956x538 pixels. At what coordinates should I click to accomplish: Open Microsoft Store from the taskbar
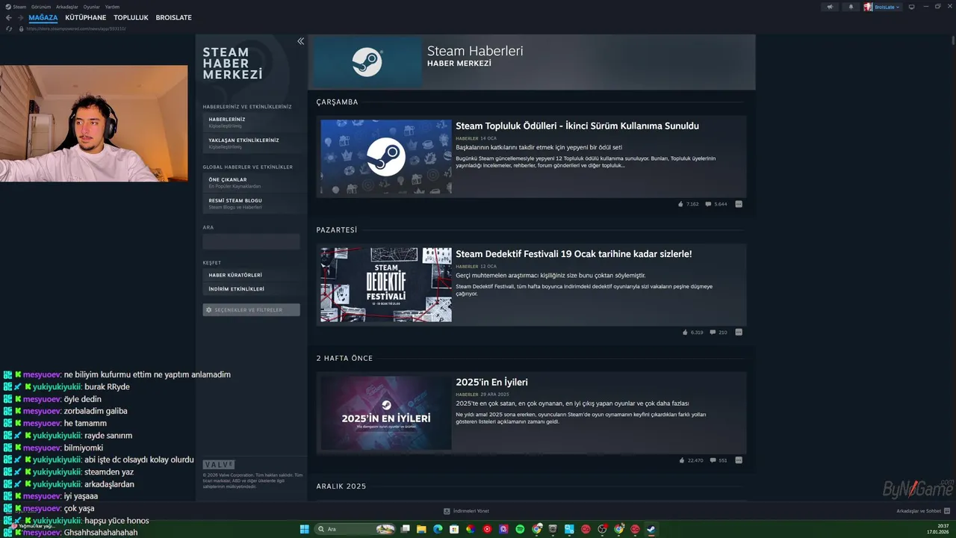[x=454, y=529]
